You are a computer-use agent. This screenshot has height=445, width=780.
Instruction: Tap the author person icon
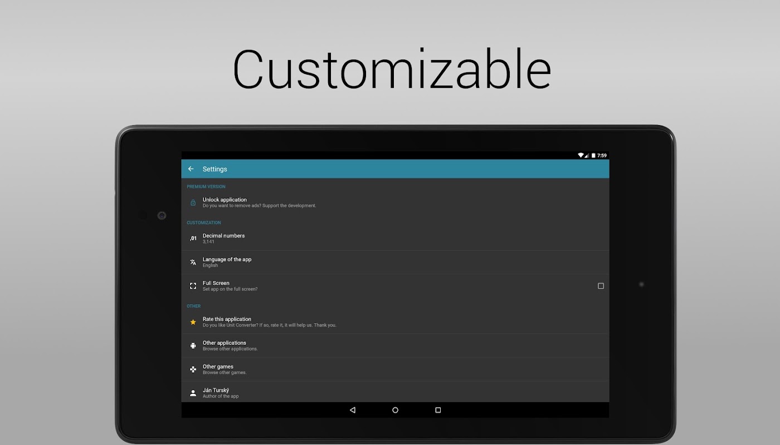point(193,393)
